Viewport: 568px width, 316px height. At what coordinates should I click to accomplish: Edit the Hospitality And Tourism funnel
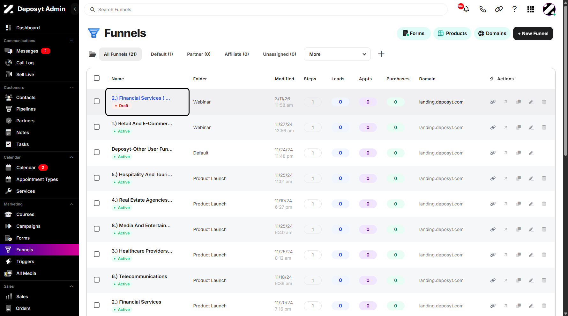(531, 178)
